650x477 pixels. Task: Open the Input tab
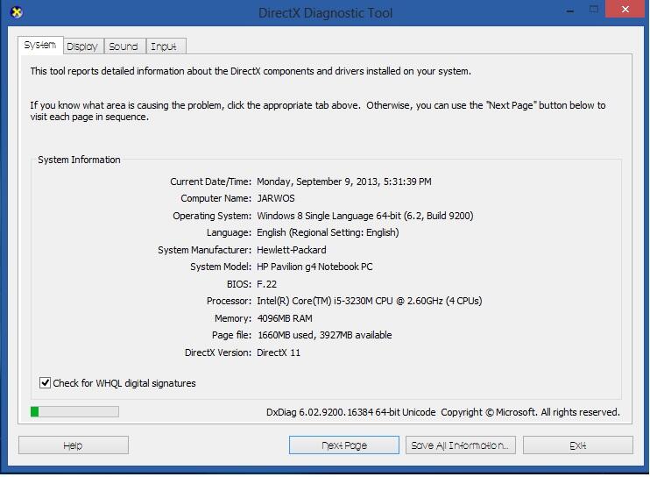(x=165, y=46)
